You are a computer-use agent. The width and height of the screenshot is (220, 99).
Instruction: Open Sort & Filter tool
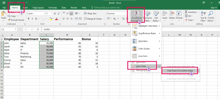point(203,16)
